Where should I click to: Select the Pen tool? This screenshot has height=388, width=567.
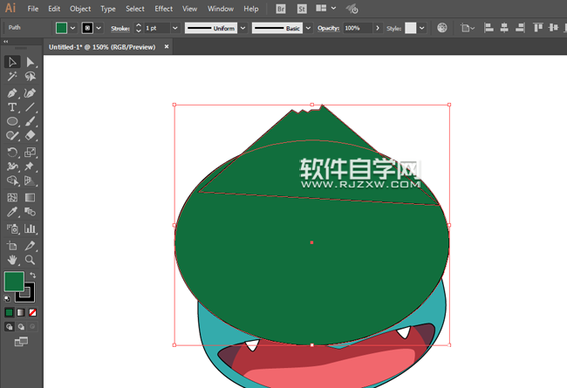click(x=12, y=93)
